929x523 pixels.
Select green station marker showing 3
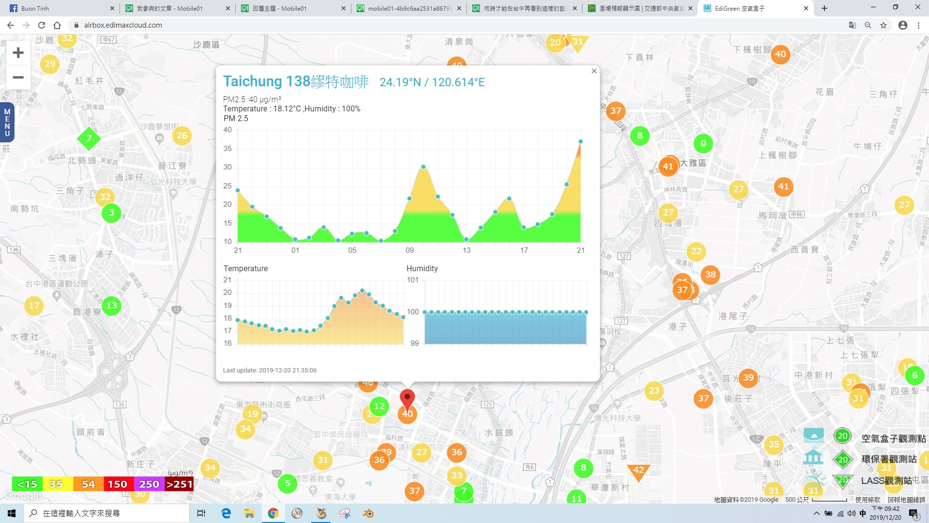(x=111, y=213)
